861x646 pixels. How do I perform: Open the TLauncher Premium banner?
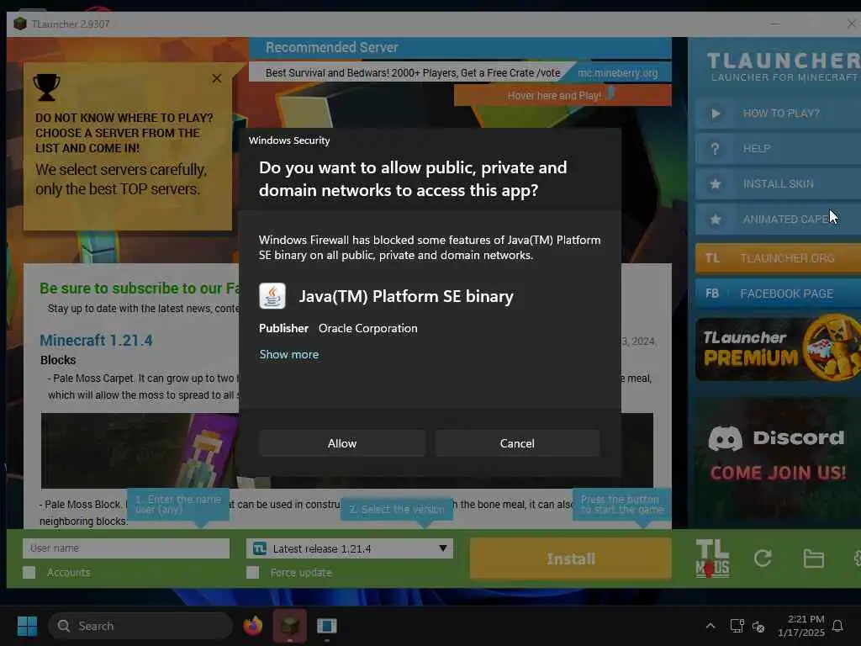(x=778, y=349)
